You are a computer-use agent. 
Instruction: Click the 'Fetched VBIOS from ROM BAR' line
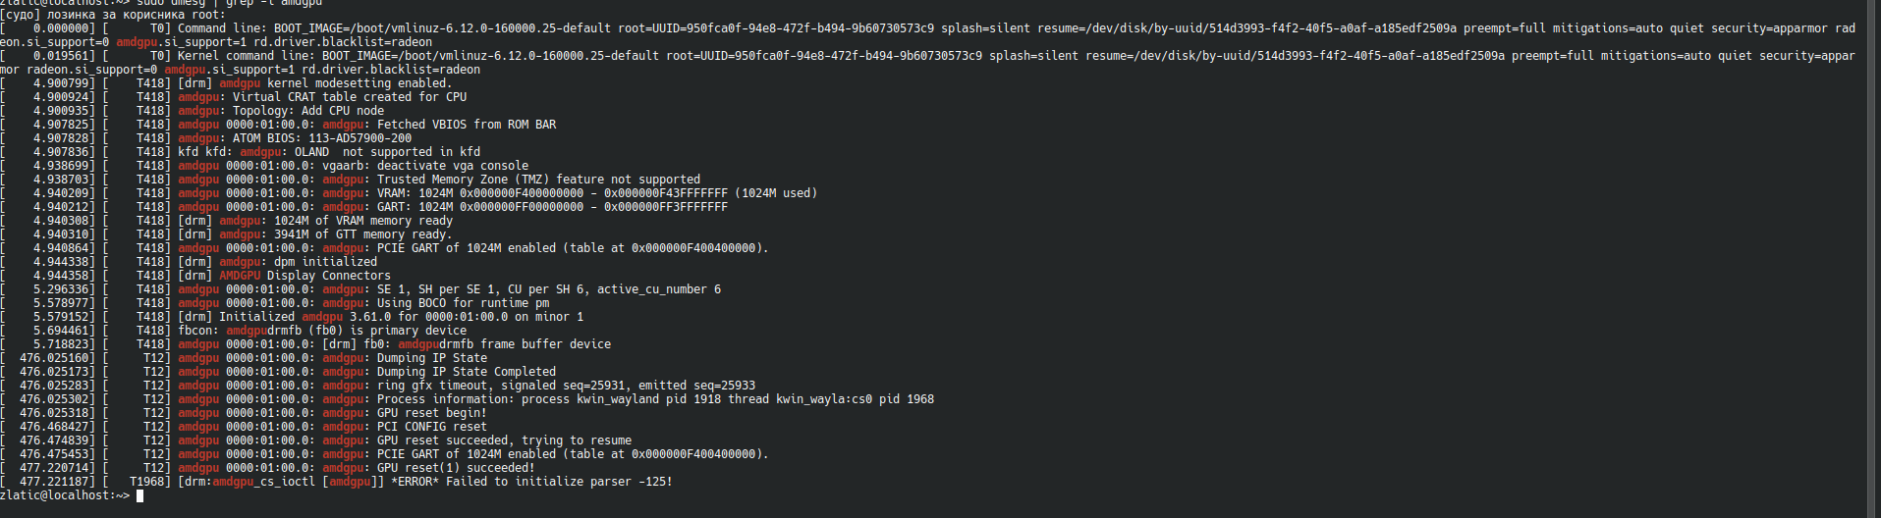pyautogui.click(x=466, y=125)
